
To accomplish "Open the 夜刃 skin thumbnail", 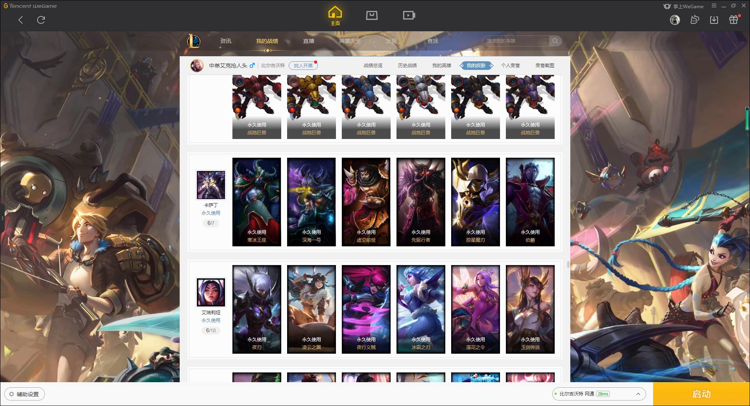I will [x=257, y=309].
